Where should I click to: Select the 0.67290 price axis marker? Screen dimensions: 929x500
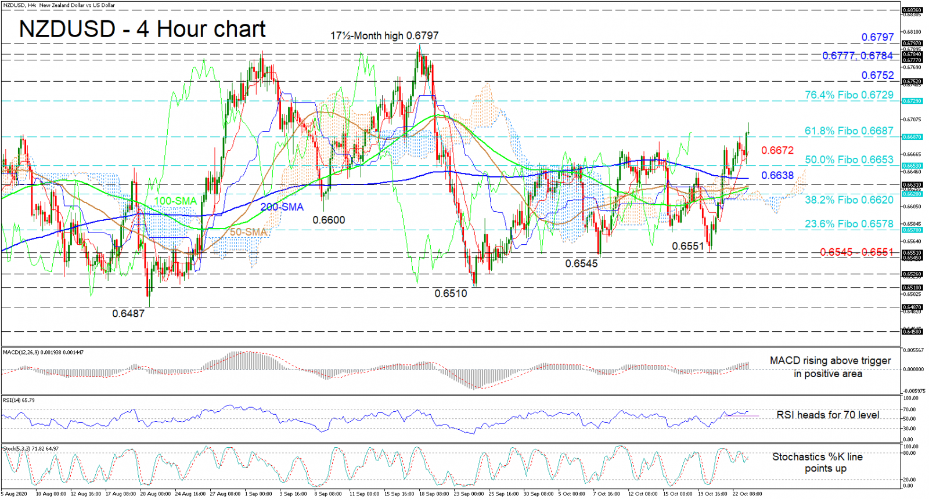(x=912, y=102)
